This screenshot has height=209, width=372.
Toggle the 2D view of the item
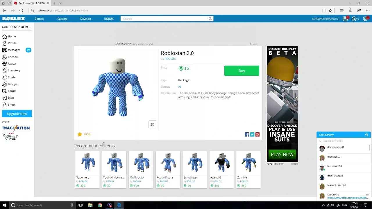coord(152,124)
